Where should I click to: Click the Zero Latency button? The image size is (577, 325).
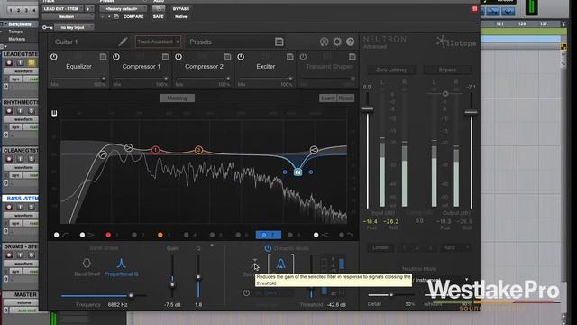(x=391, y=70)
